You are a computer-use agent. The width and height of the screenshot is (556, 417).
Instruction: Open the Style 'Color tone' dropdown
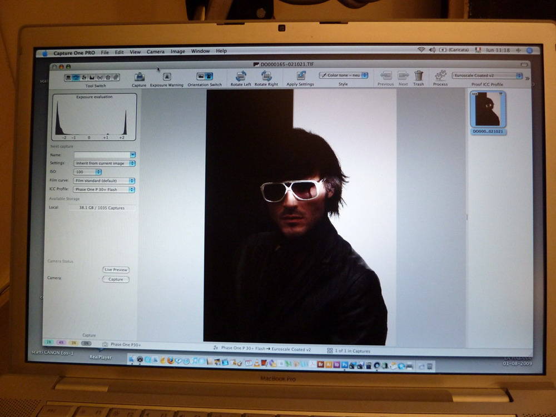(343, 75)
